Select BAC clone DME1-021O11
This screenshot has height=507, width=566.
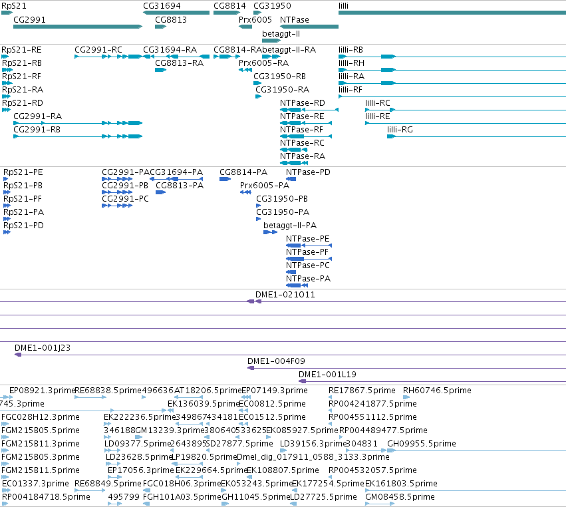coord(285,294)
